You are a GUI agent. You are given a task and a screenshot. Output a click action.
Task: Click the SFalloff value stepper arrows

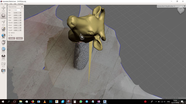[21, 28]
